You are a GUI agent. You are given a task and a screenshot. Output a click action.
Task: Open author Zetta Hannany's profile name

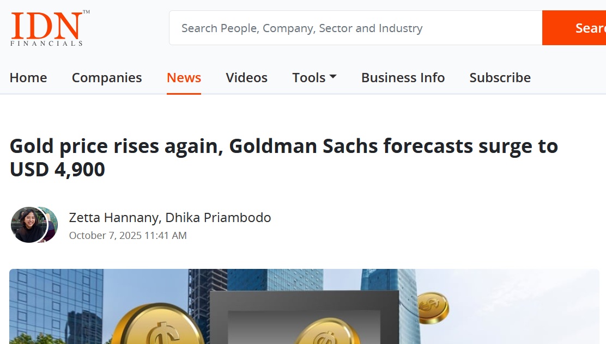point(113,218)
